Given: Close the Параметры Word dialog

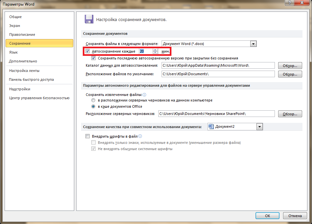Looking at the screenshot, I should click(302, 3).
